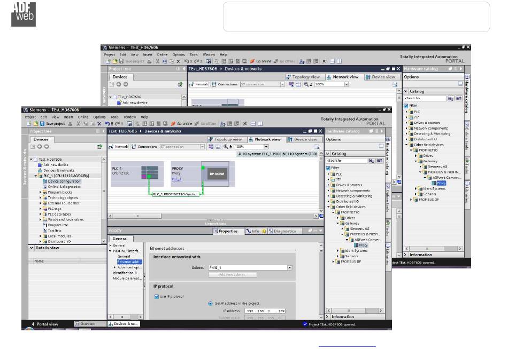The width and height of the screenshot is (508, 349).
Task: Toggle the Use IP protocol checkbox
Action: pos(157,296)
